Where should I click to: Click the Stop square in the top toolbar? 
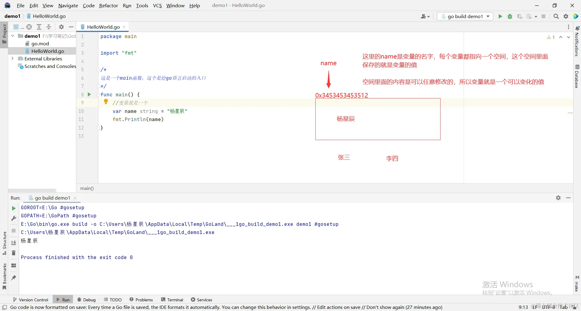tap(543, 16)
